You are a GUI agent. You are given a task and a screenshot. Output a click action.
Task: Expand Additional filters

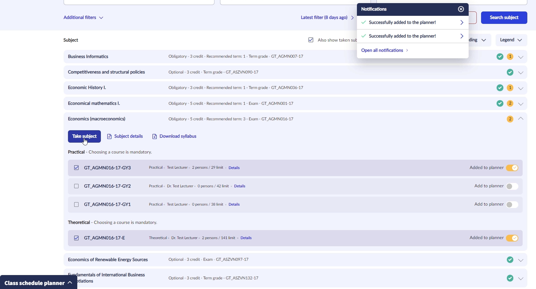tap(83, 18)
